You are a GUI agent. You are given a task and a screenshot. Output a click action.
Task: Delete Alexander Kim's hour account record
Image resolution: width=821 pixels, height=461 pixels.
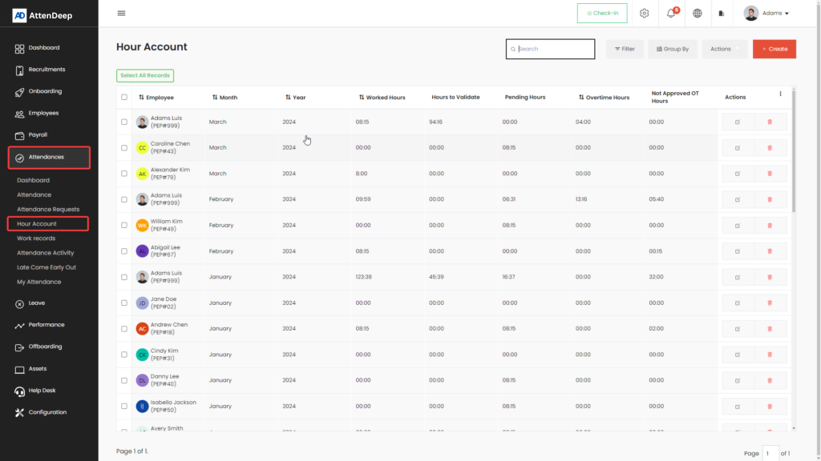coord(770,174)
